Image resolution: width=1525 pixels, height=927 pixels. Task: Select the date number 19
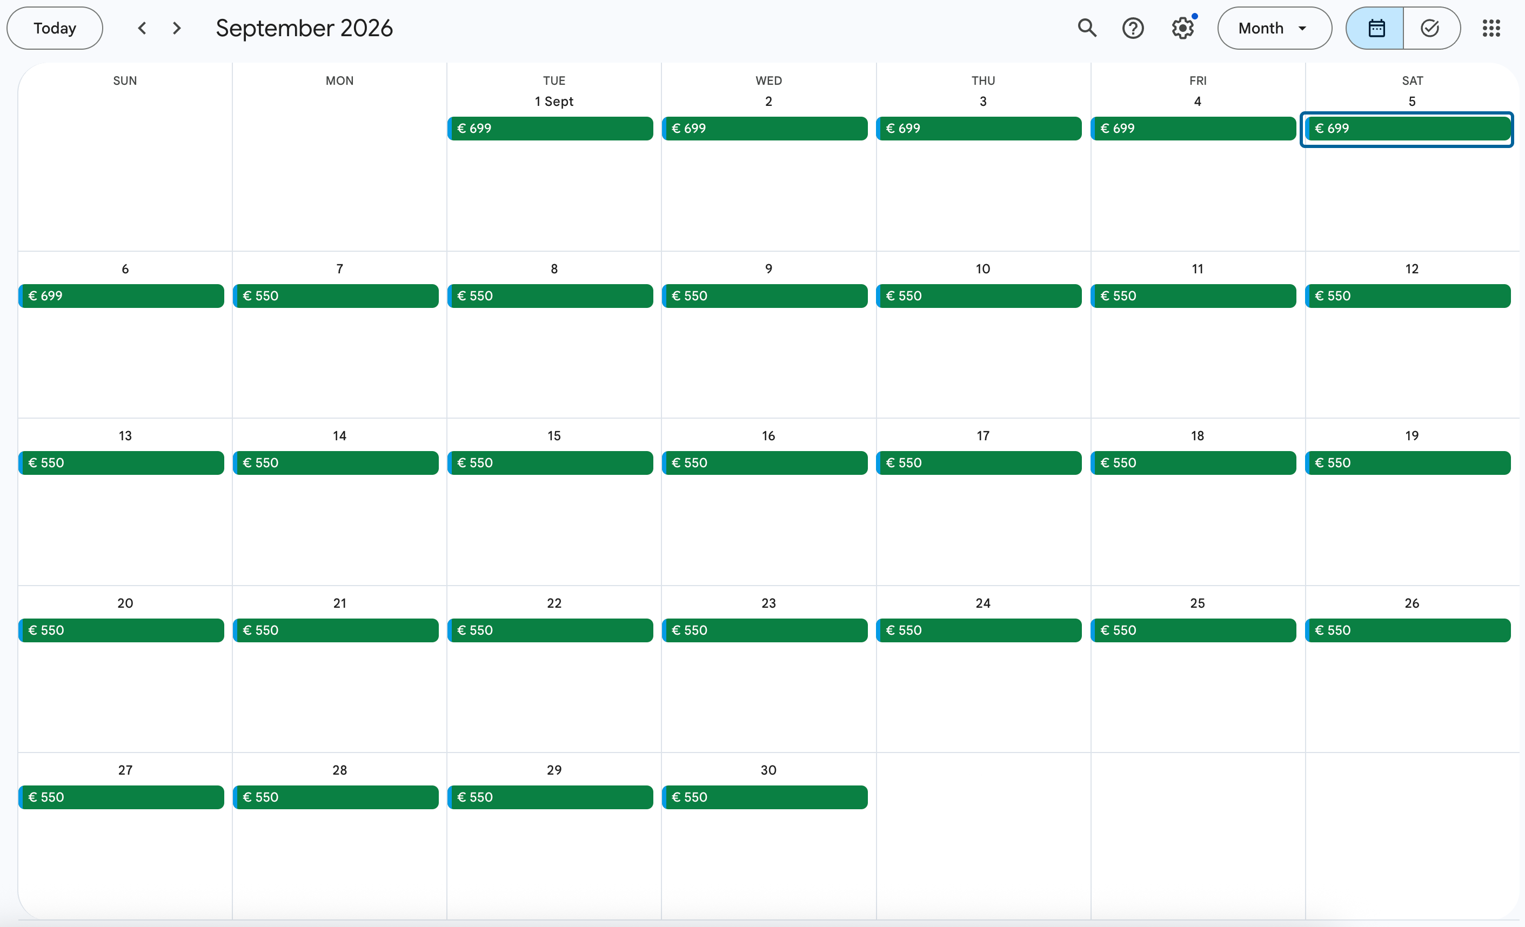pos(1412,435)
